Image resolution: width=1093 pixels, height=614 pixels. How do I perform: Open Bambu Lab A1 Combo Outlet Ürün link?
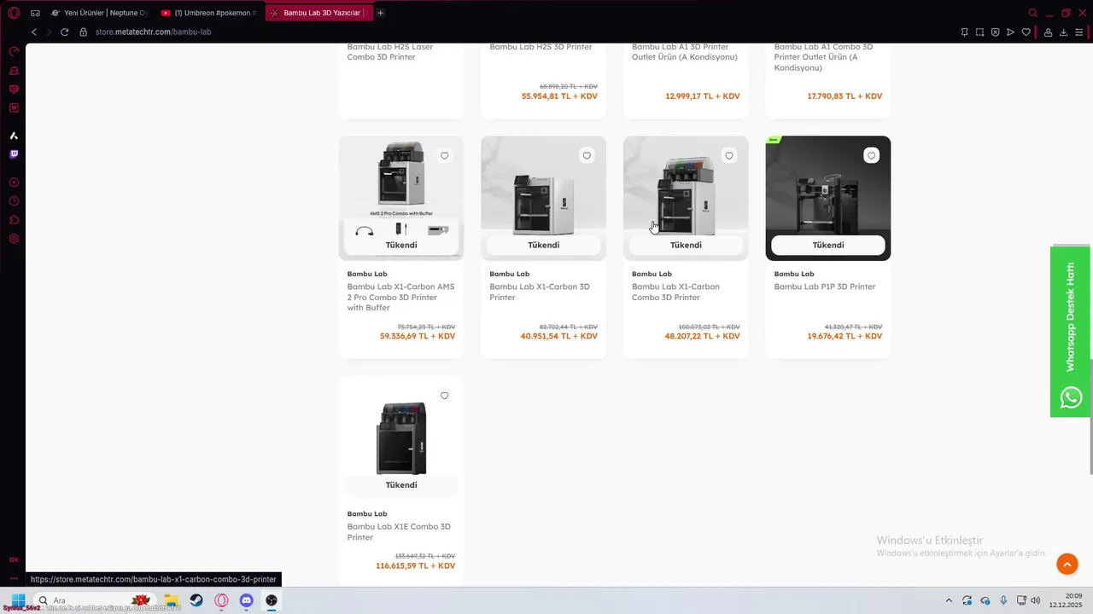click(823, 56)
